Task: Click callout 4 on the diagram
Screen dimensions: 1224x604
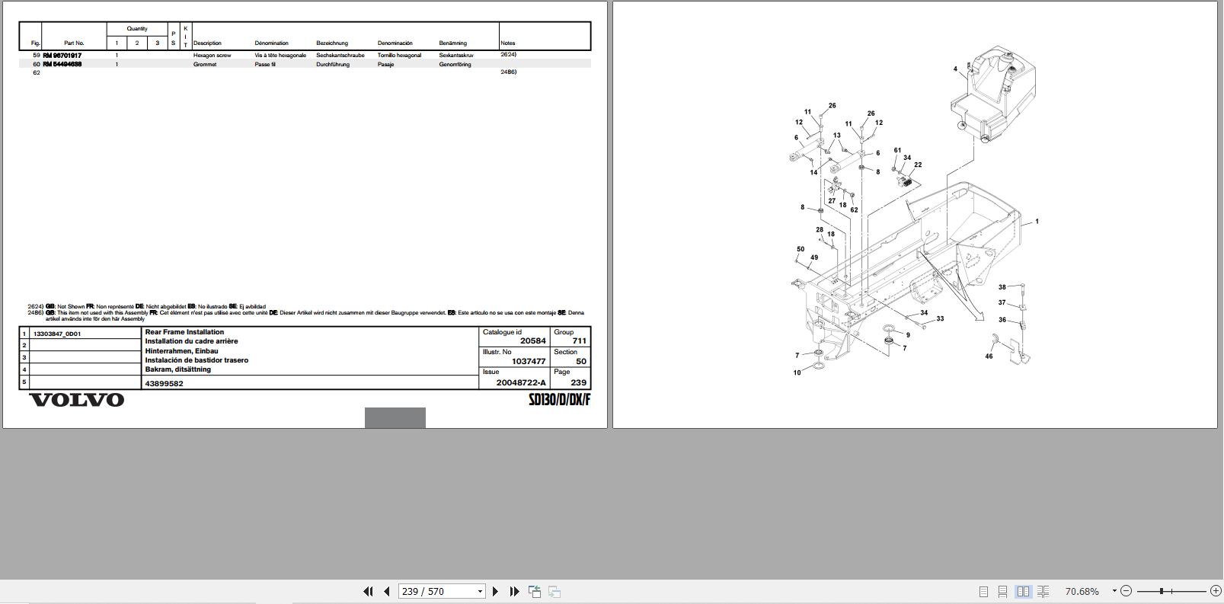Action: coord(955,69)
